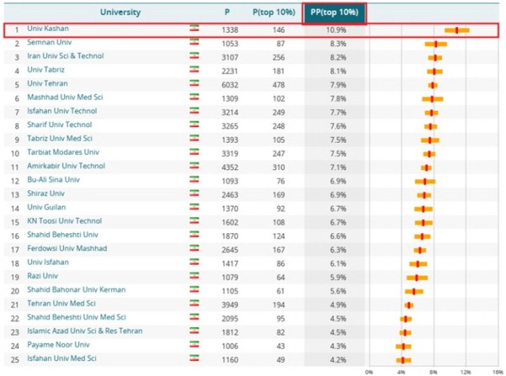
Task: Select the P(top 10%) column header
Action: (x=273, y=12)
